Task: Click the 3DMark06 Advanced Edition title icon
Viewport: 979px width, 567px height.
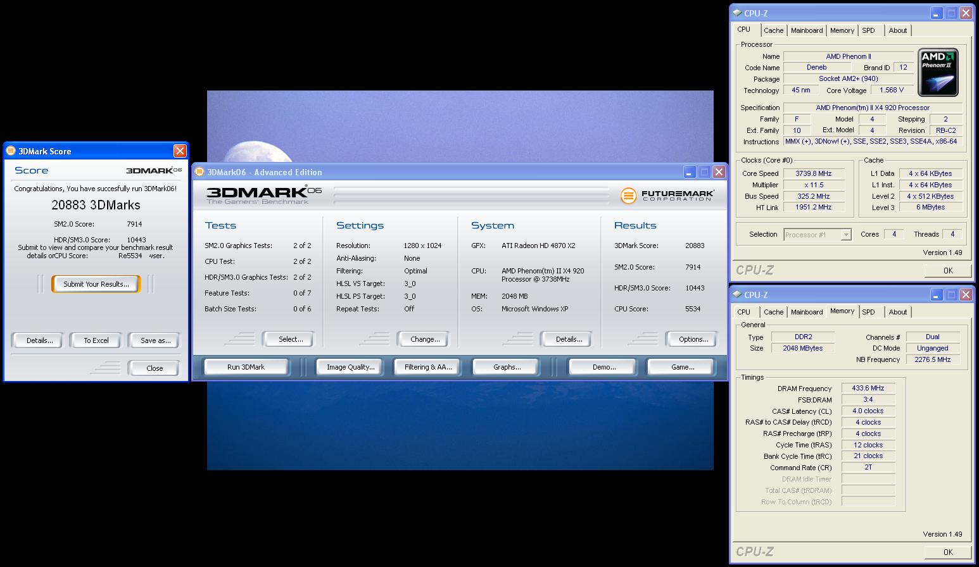Action: (x=199, y=171)
